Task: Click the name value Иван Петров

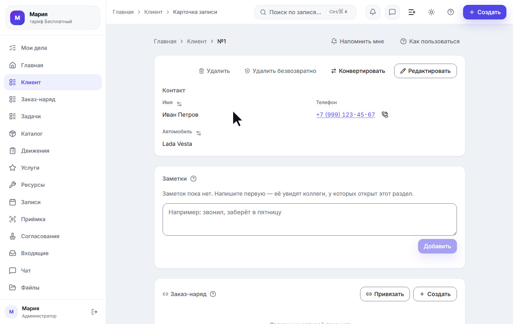Action: pos(180,115)
